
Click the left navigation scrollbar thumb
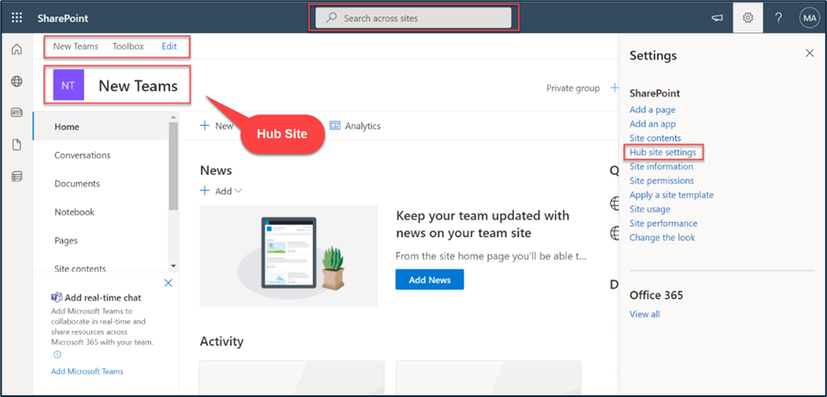point(173,165)
